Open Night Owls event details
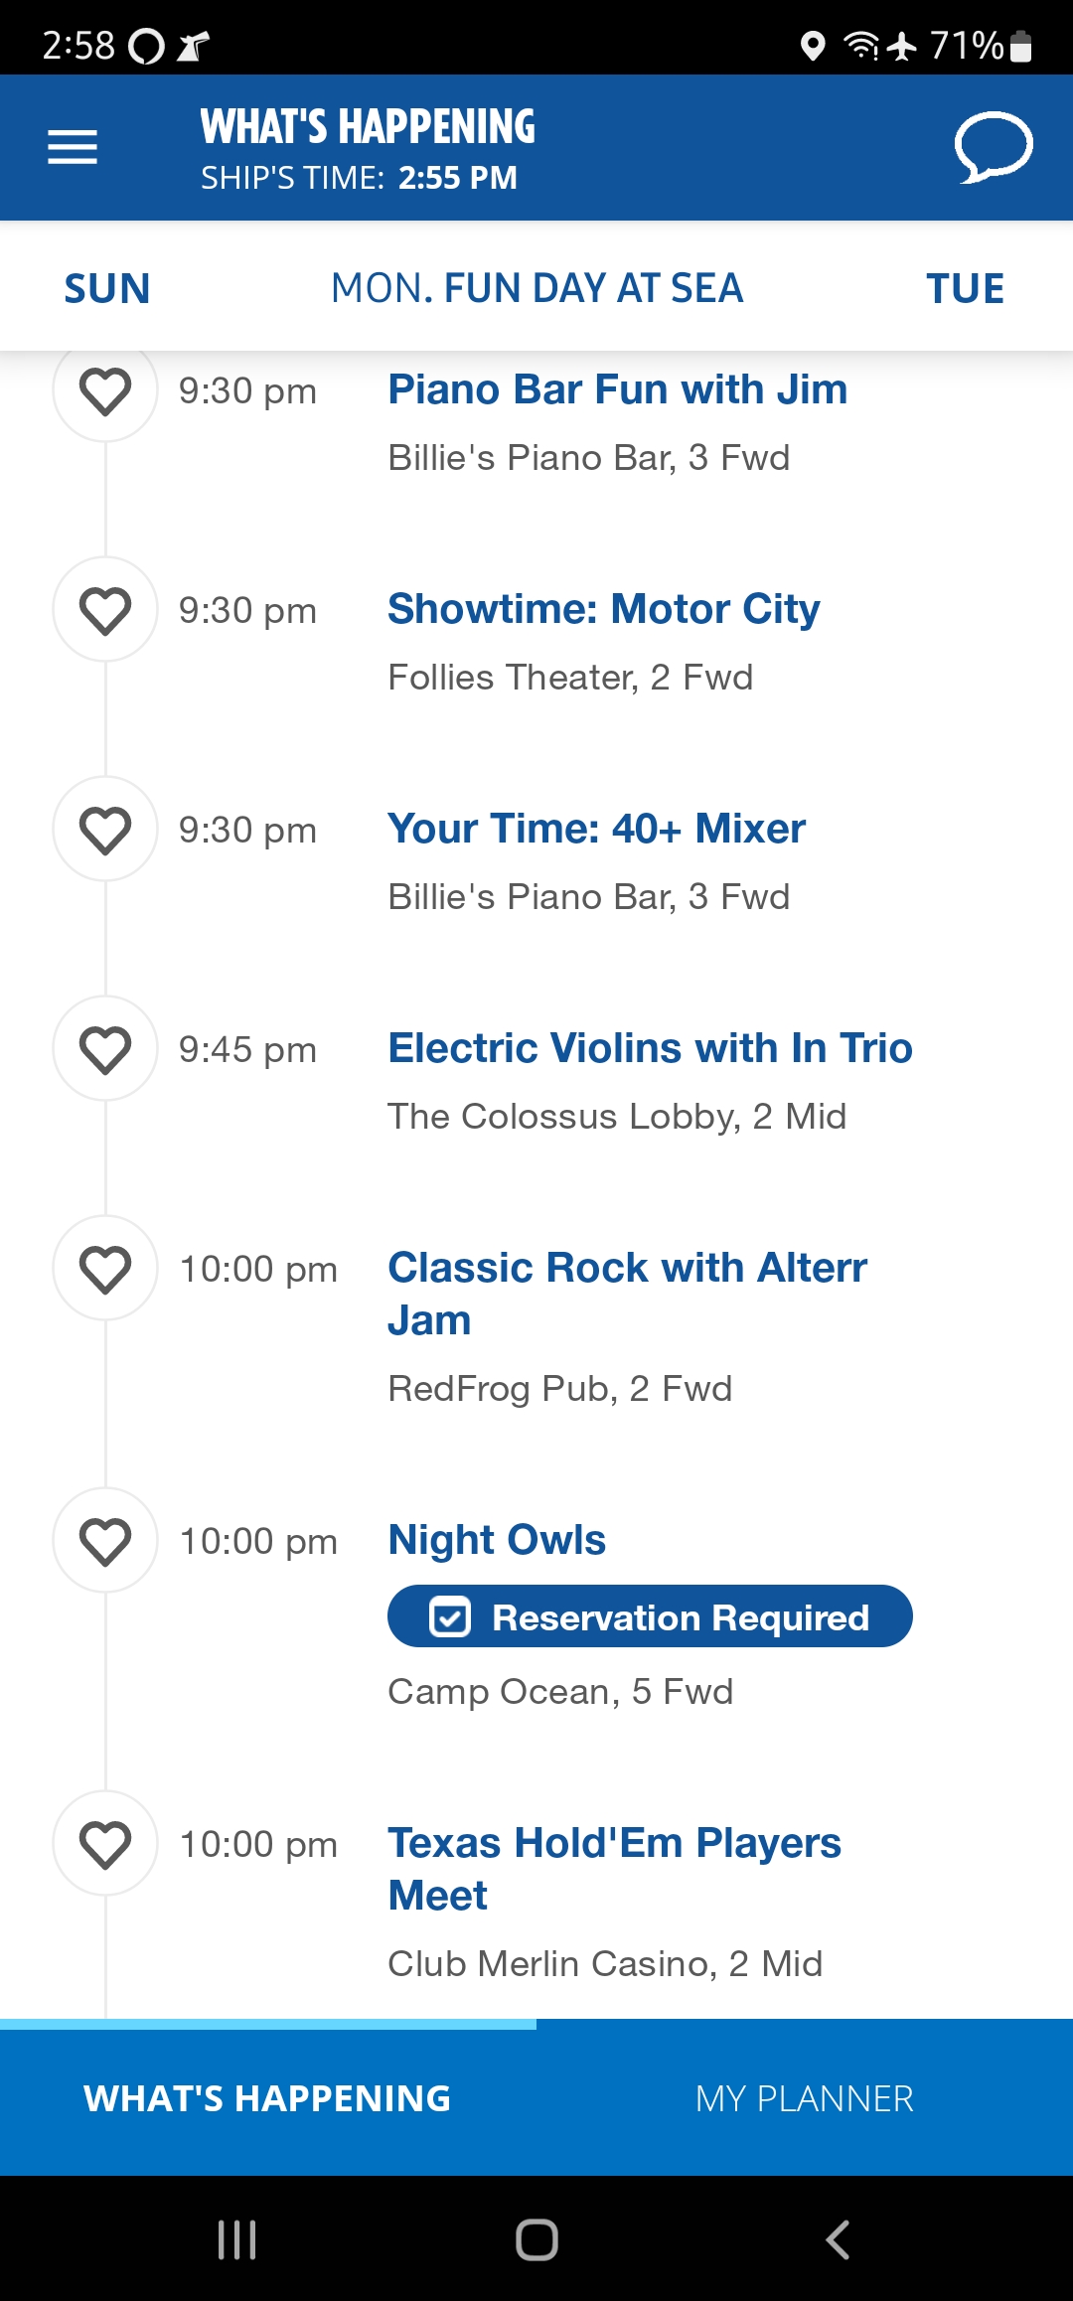The height and width of the screenshot is (2301, 1073). (x=497, y=1540)
